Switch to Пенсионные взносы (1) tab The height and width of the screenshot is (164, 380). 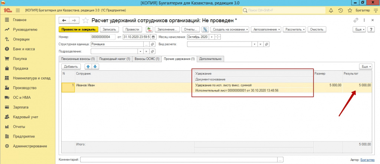[x=78, y=59]
